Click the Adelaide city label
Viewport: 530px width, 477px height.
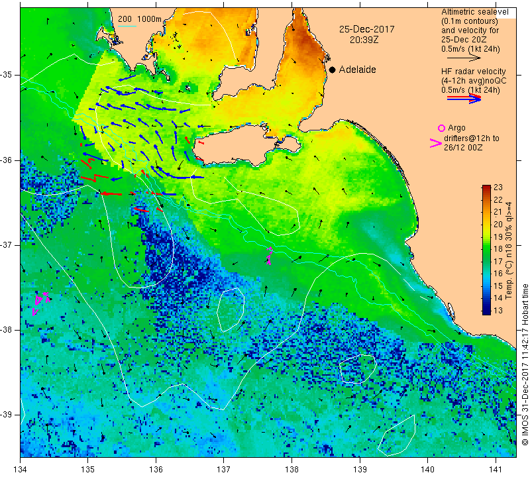point(357,70)
